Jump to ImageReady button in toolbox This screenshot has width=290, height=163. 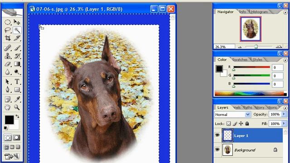coord(12,156)
